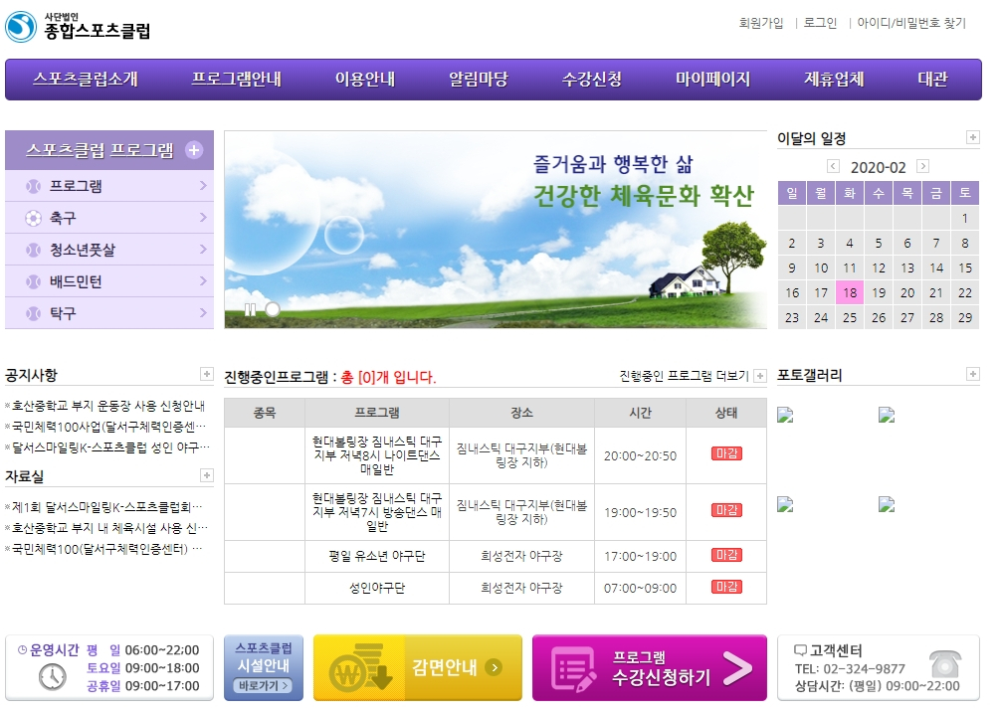Click 프로그램 수강신청하기 banner

click(649, 668)
